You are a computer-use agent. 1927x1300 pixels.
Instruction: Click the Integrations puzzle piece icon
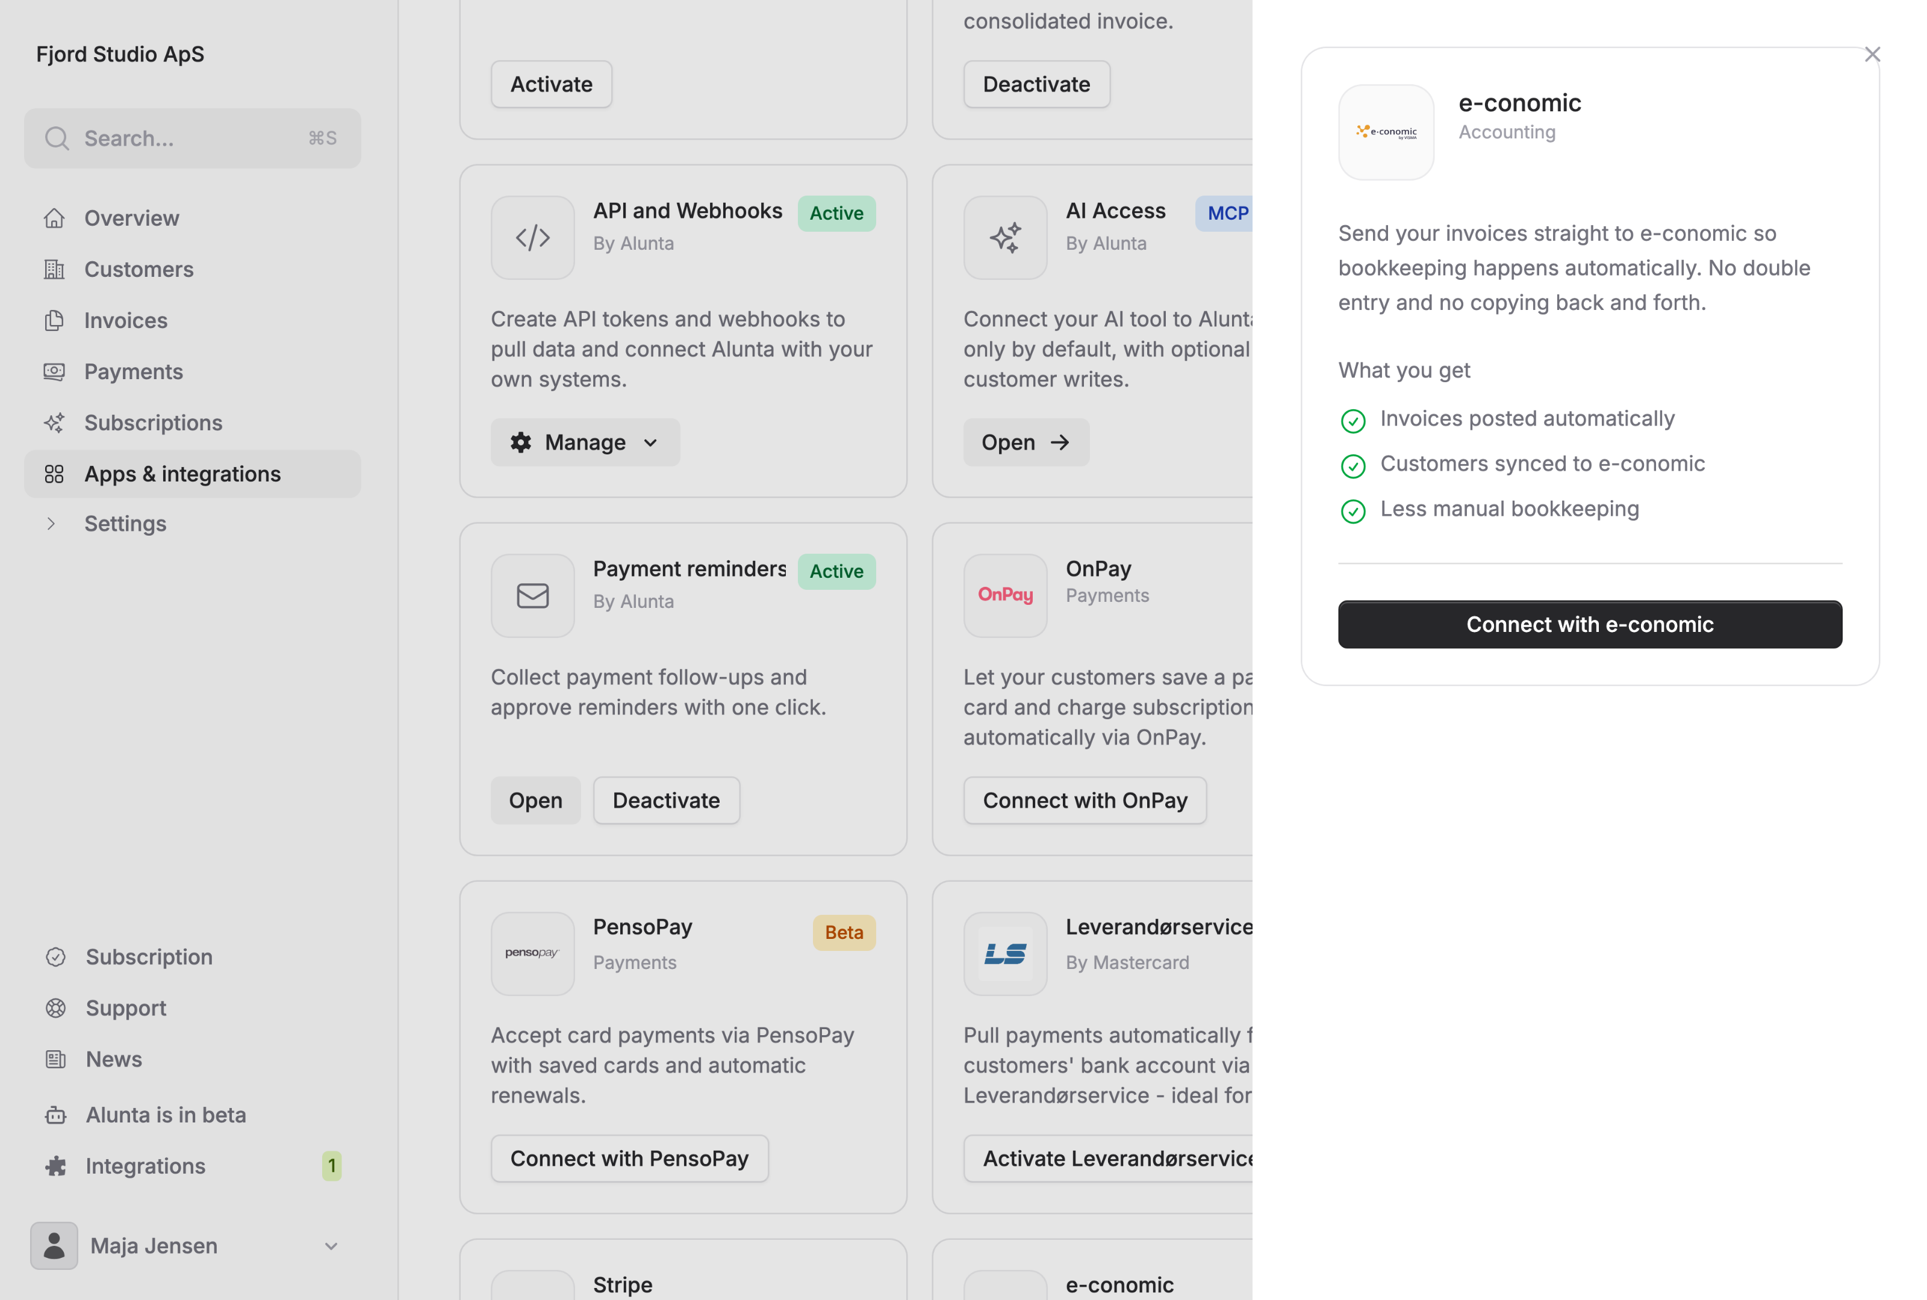click(55, 1166)
